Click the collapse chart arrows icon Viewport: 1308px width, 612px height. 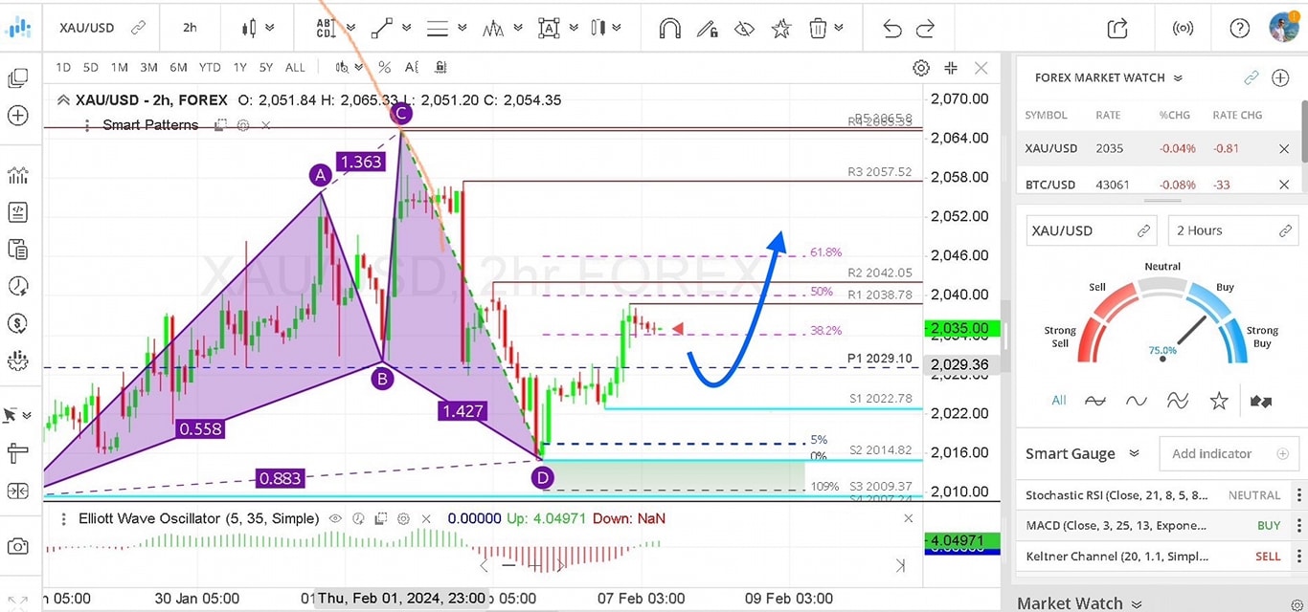pos(951,68)
